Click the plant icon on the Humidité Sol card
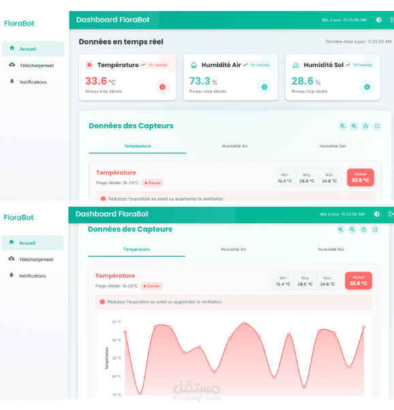The height and width of the screenshot is (410, 394). 296,65
